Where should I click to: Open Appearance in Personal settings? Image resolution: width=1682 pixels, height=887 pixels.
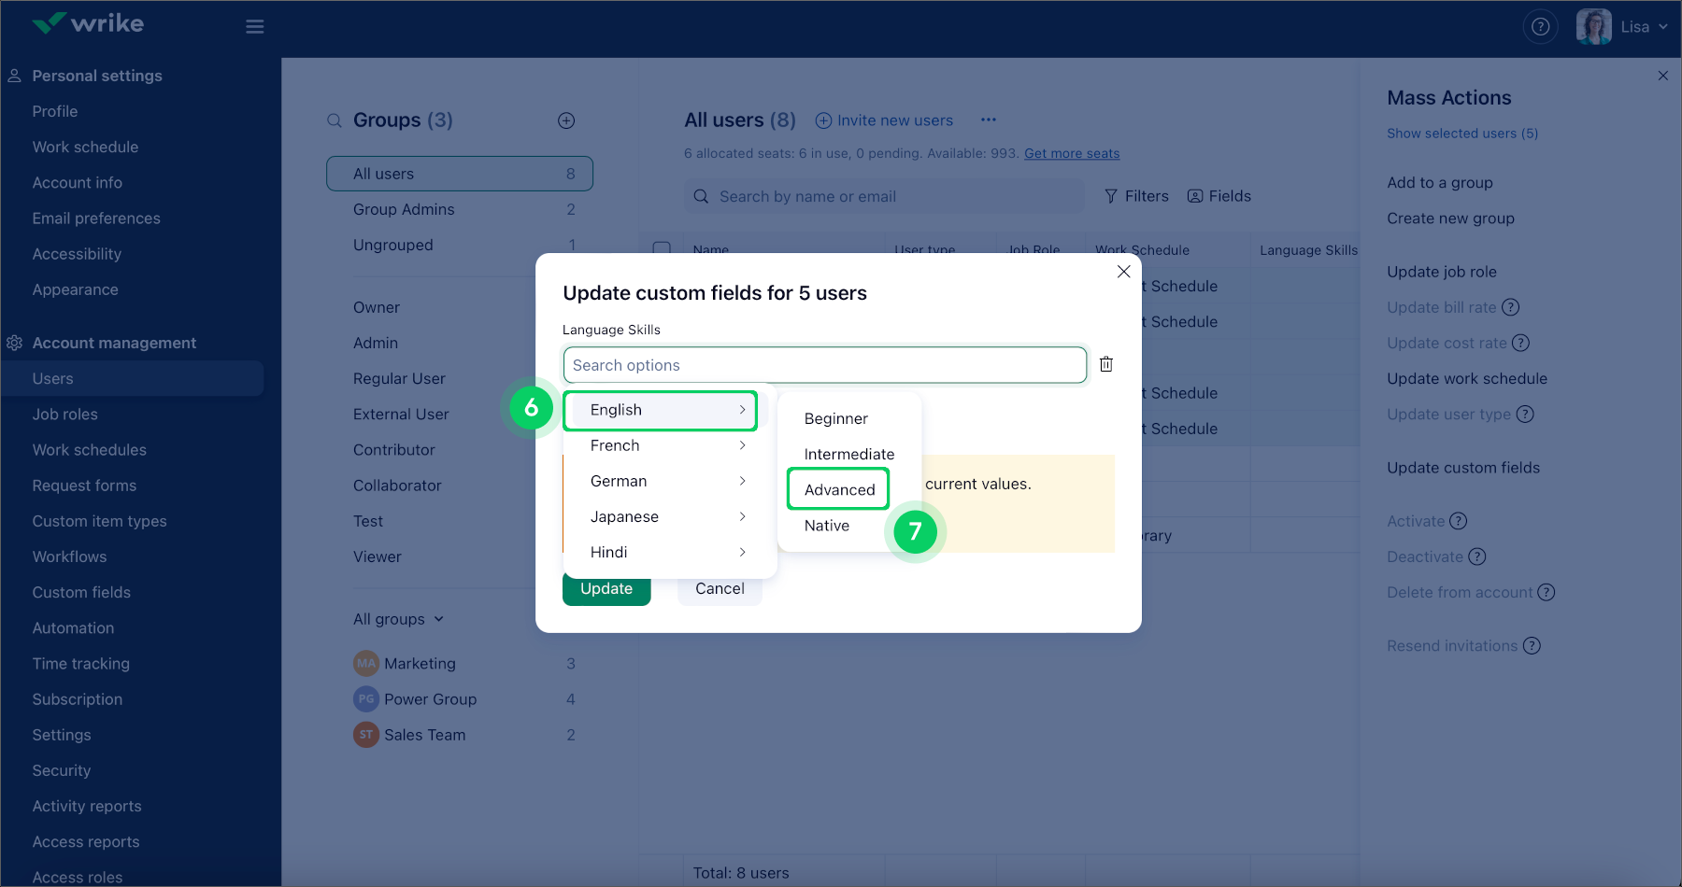(x=75, y=289)
